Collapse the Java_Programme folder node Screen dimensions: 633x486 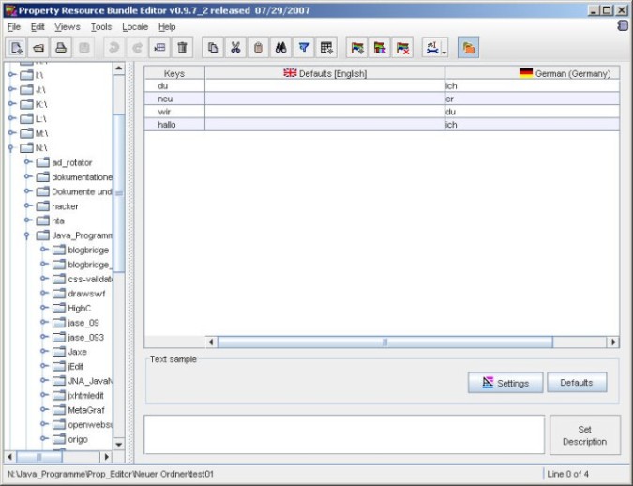tap(28, 235)
